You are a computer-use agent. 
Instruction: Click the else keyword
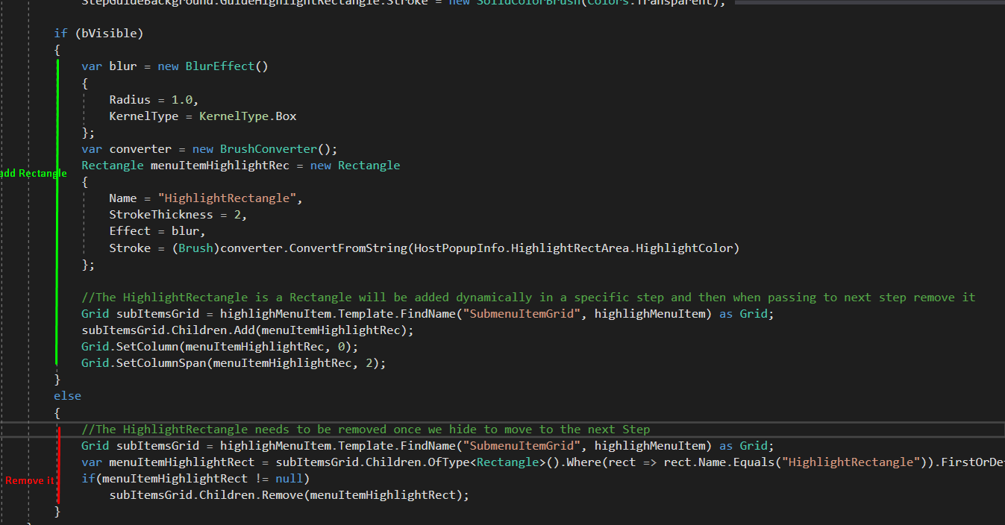click(67, 395)
